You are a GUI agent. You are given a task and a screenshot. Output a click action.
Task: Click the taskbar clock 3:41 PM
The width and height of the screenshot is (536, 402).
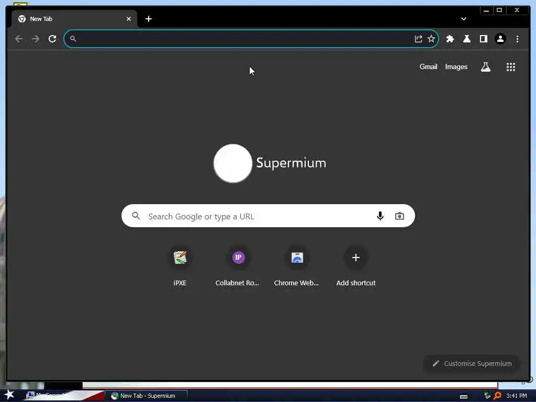(517, 396)
